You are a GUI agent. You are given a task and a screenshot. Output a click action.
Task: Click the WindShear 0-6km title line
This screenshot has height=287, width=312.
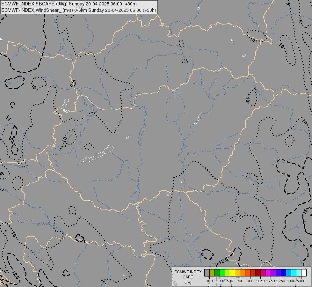(x=79, y=10)
